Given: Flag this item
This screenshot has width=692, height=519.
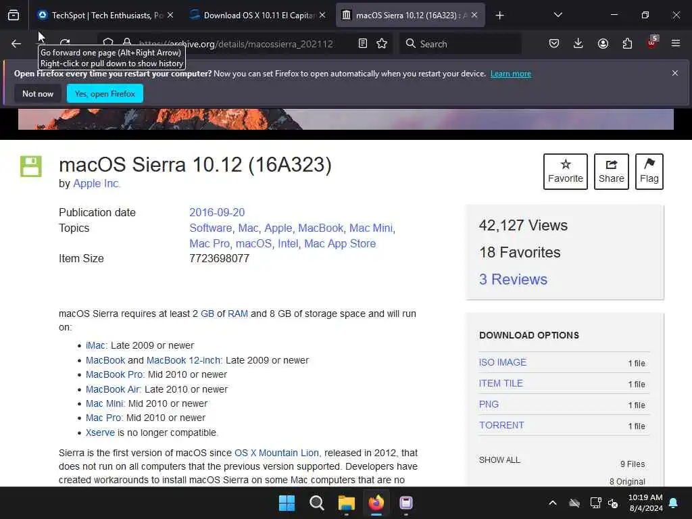Looking at the screenshot, I should pos(649,172).
